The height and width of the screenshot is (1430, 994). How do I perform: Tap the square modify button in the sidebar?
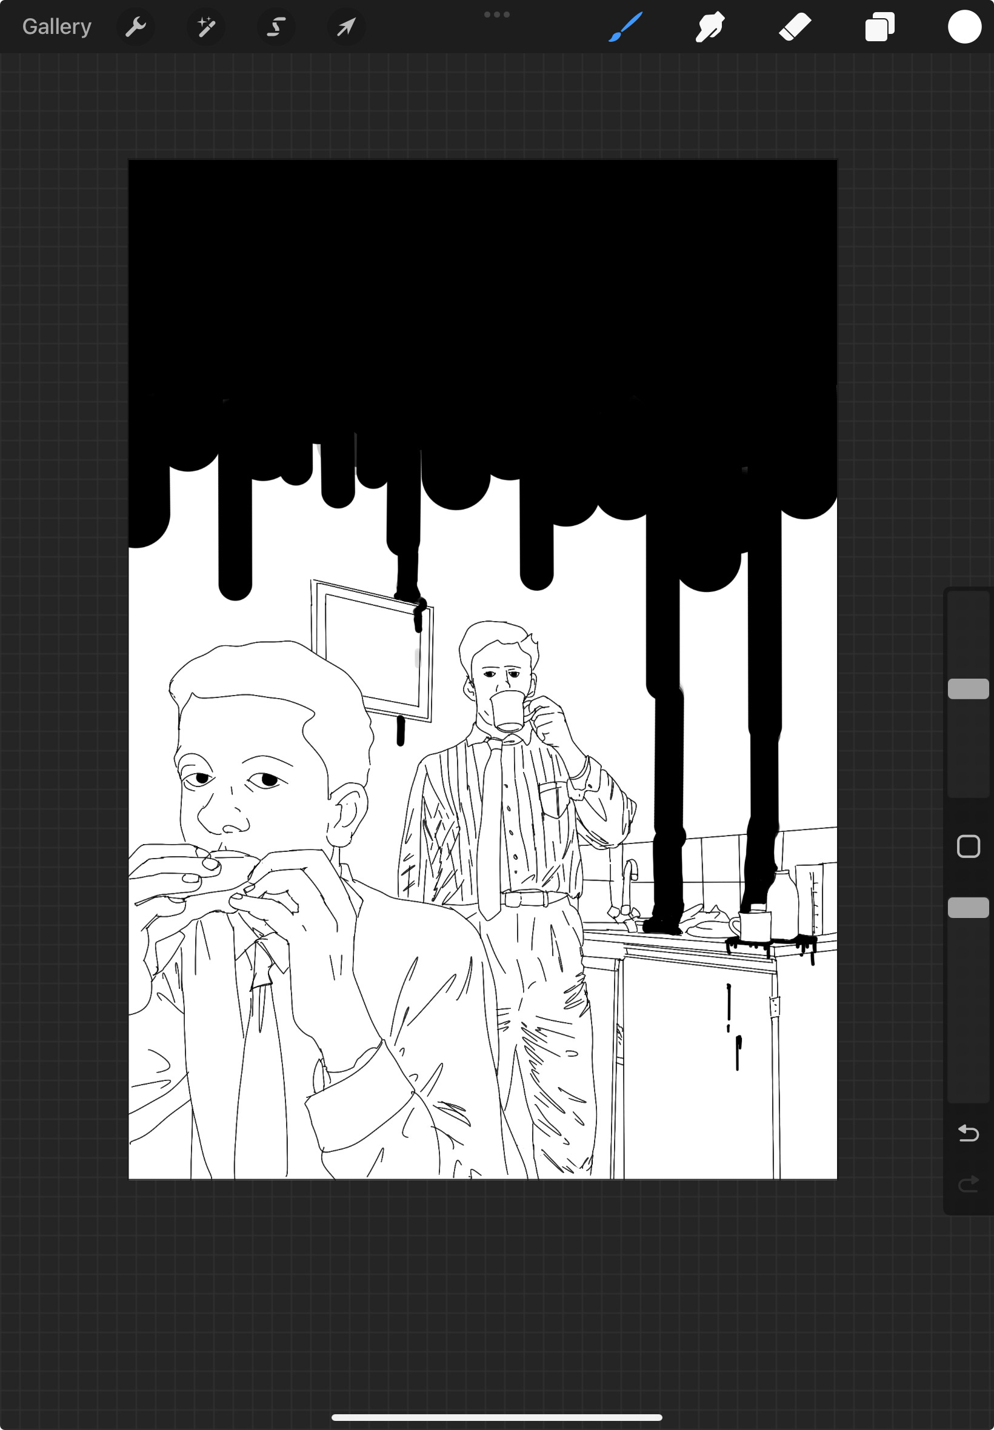pyautogui.click(x=968, y=846)
